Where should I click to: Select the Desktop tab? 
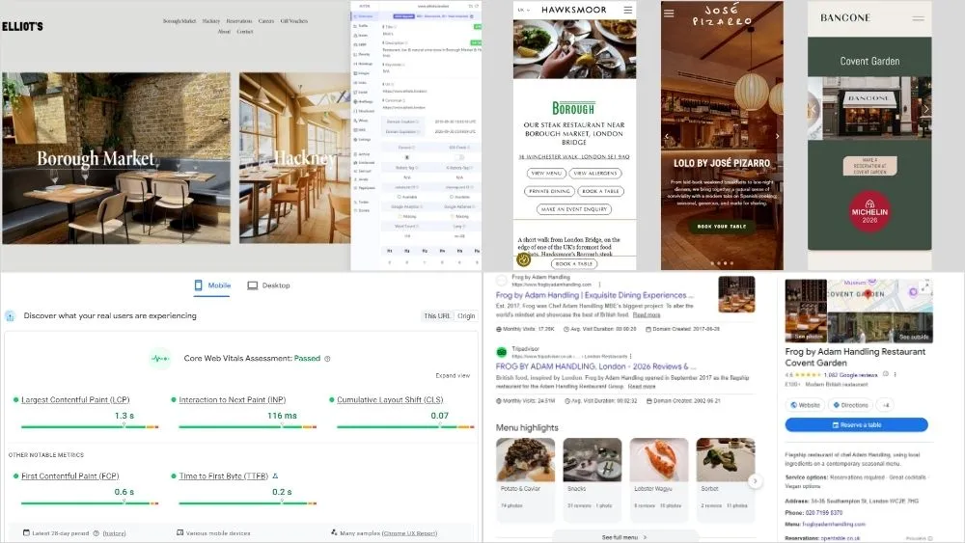coord(268,285)
